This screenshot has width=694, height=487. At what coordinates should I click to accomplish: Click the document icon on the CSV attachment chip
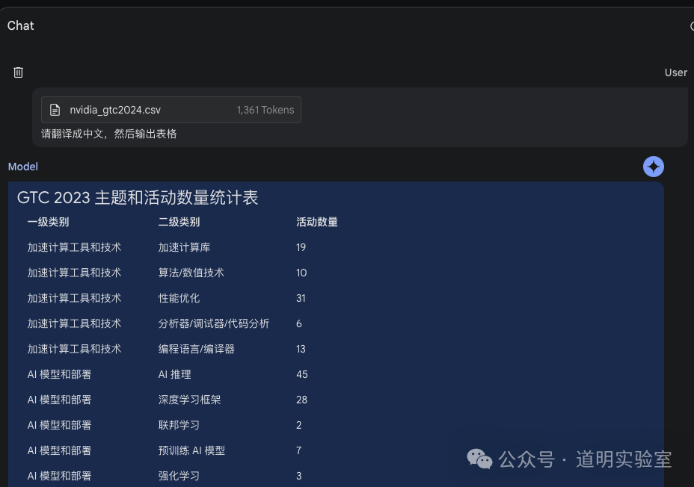click(55, 109)
